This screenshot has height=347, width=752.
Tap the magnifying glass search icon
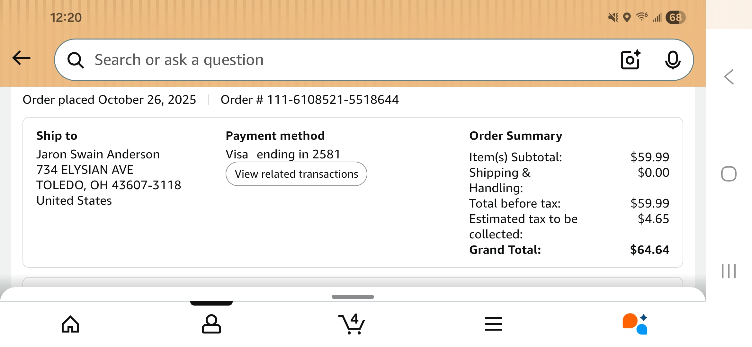click(76, 60)
